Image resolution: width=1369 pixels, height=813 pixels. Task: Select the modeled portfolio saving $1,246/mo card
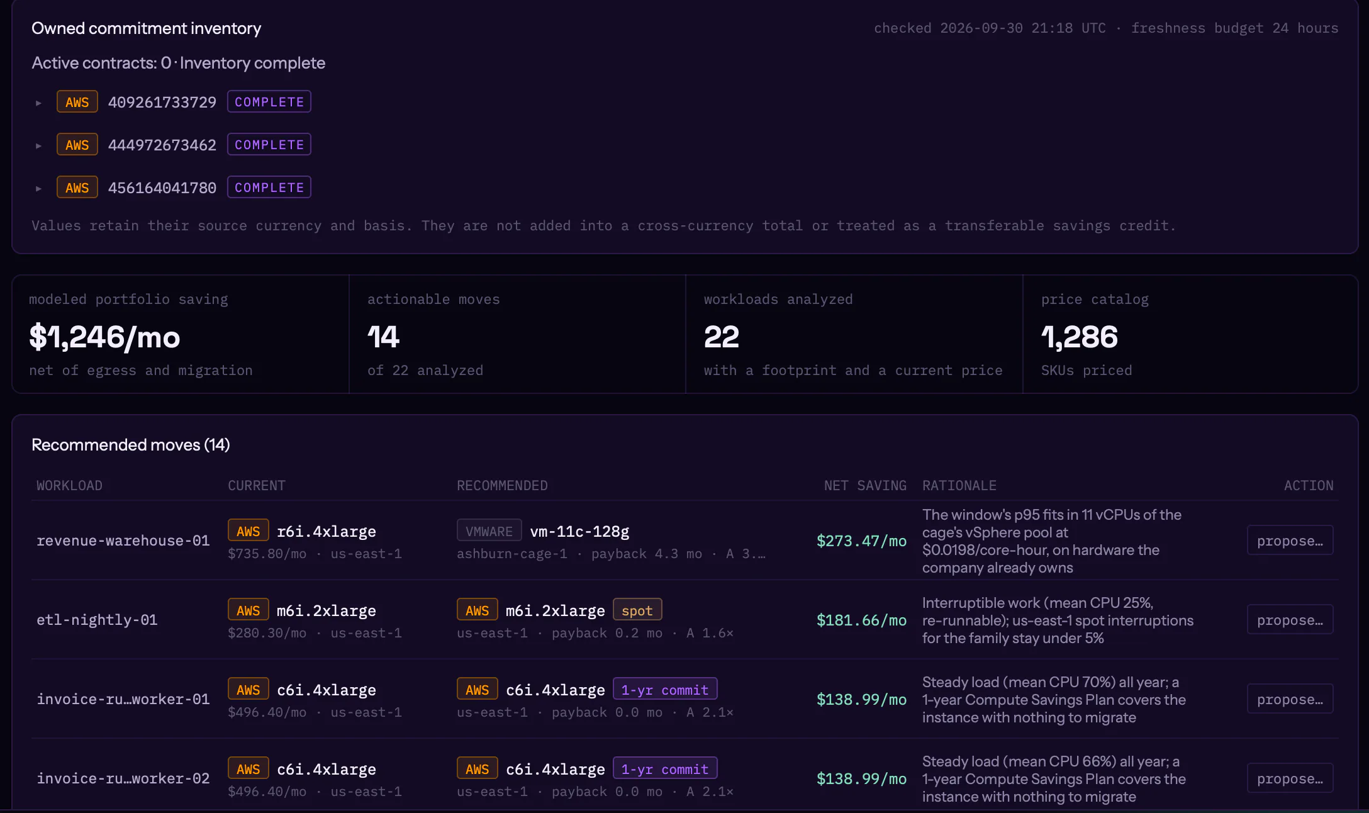tap(181, 334)
